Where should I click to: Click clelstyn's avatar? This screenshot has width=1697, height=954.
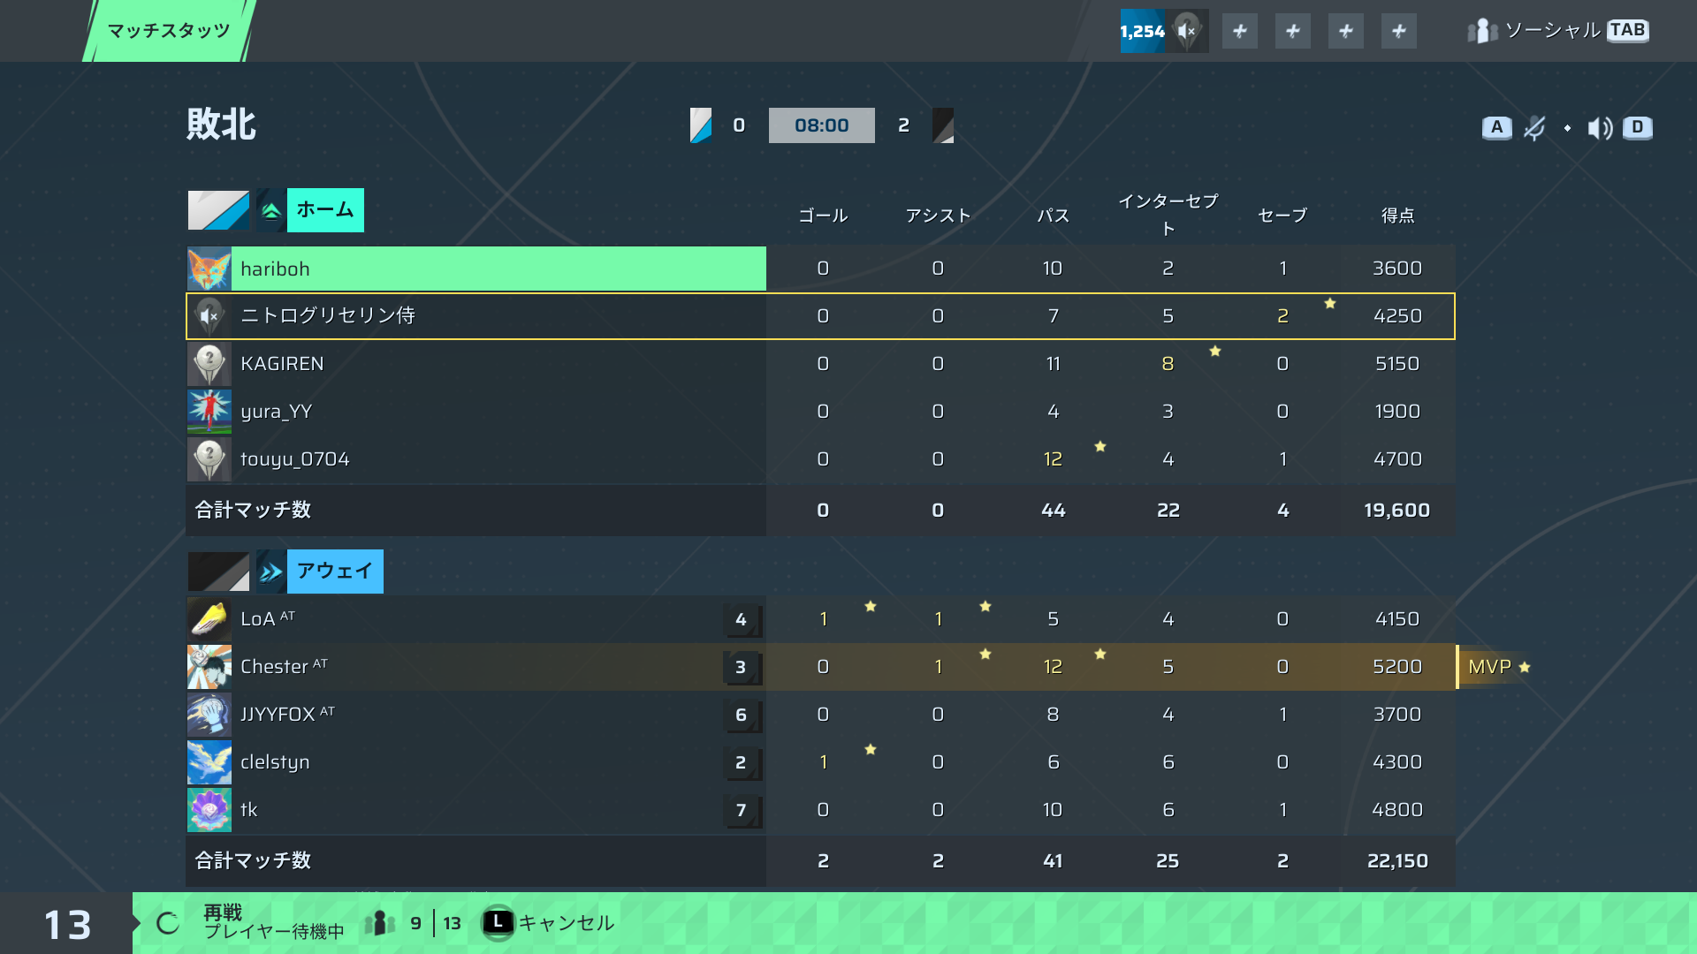pos(209,762)
